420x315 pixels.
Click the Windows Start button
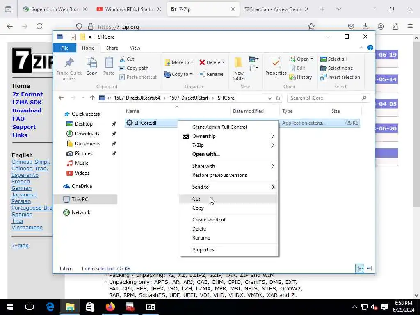point(10,307)
